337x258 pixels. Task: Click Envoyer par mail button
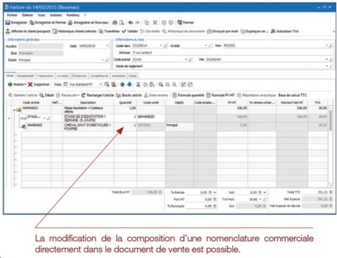[222, 31]
